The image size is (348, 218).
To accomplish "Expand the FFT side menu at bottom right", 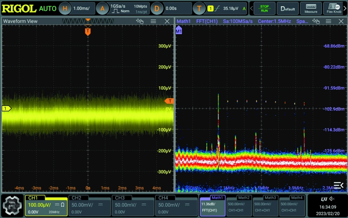I will (338, 186).
